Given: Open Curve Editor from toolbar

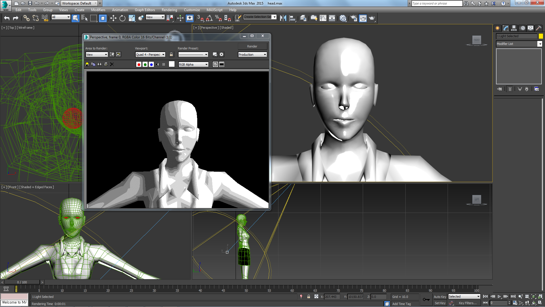Looking at the screenshot, I should click(323, 18).
